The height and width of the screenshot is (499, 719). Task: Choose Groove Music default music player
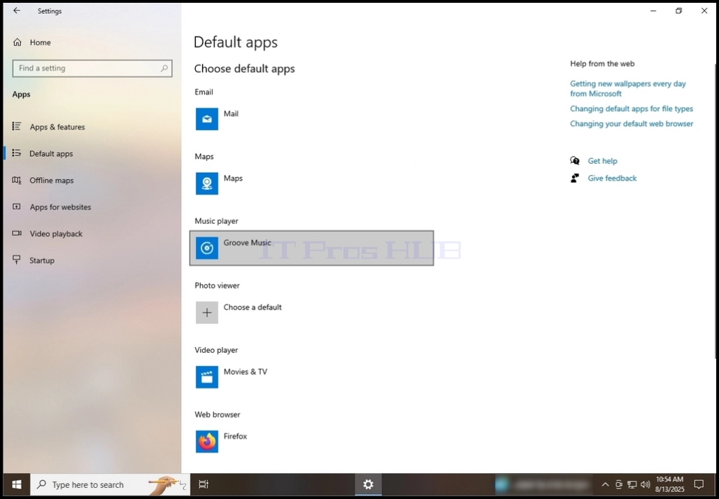tap(311, 248)
